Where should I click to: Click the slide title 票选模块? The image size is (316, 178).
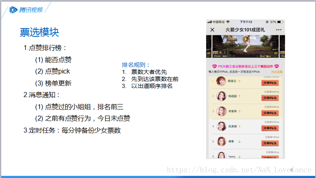point(39,32)
